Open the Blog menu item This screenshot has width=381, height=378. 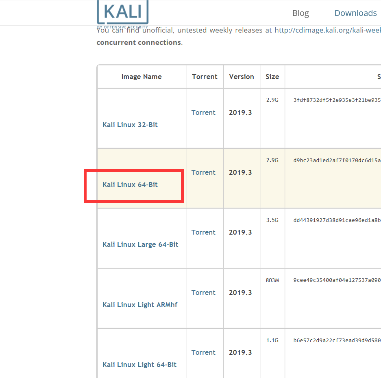[x=300, y=13]
